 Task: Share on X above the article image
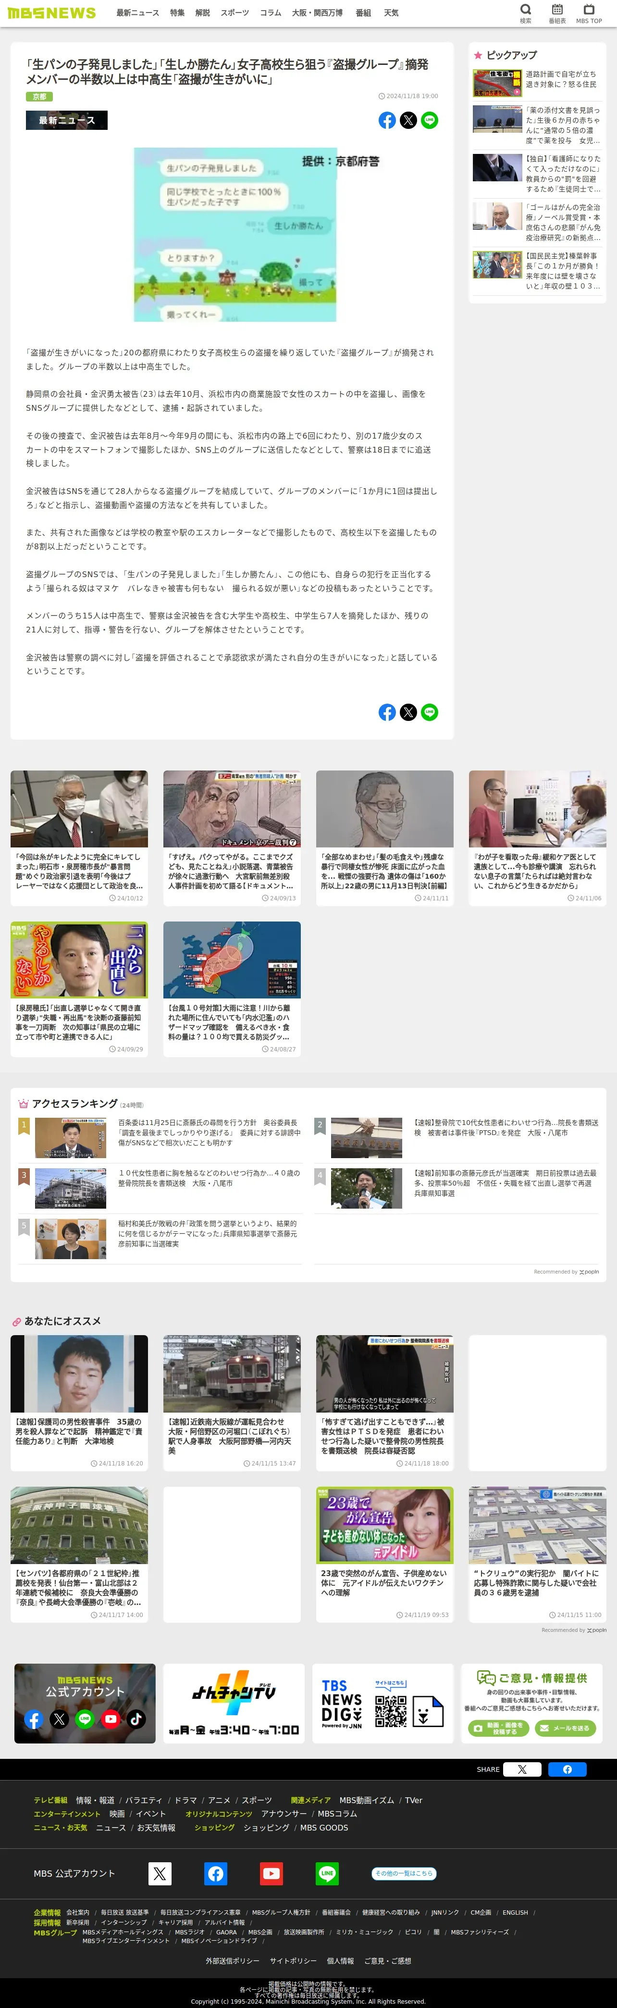click(x=408, y=120)
